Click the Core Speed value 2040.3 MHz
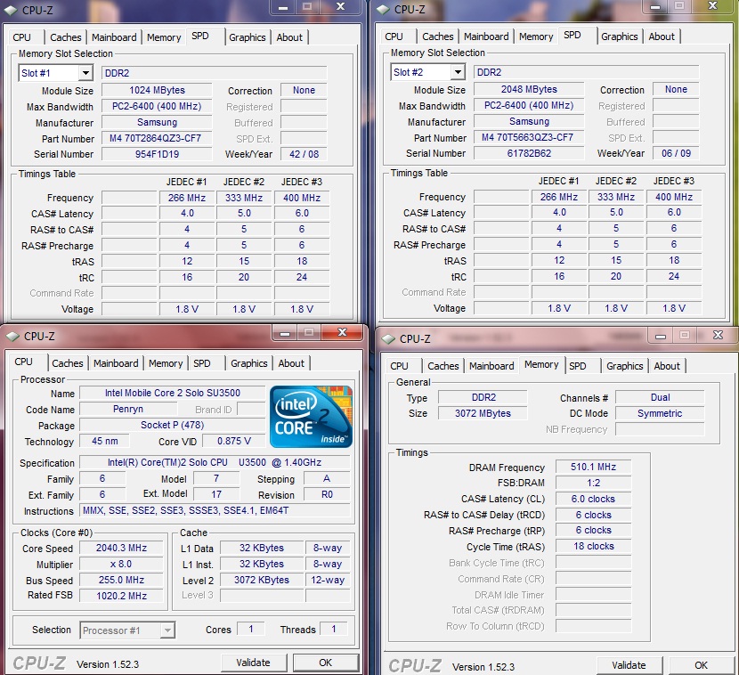 [x=121, y=548]
